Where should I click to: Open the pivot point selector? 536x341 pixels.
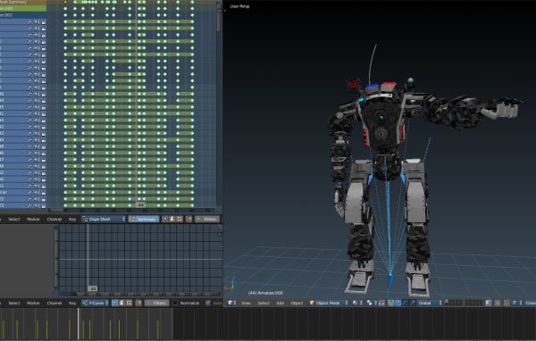(x=372, y=304)
